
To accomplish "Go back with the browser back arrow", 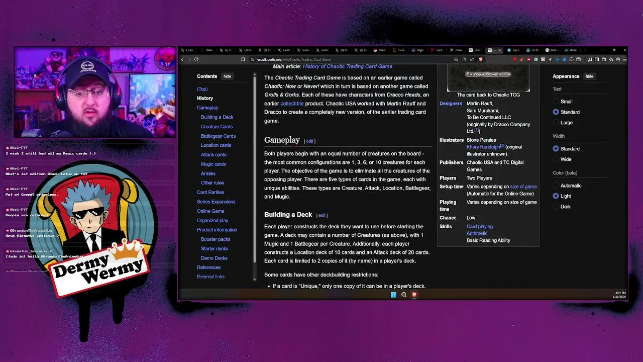I will (x=182, y=59).
